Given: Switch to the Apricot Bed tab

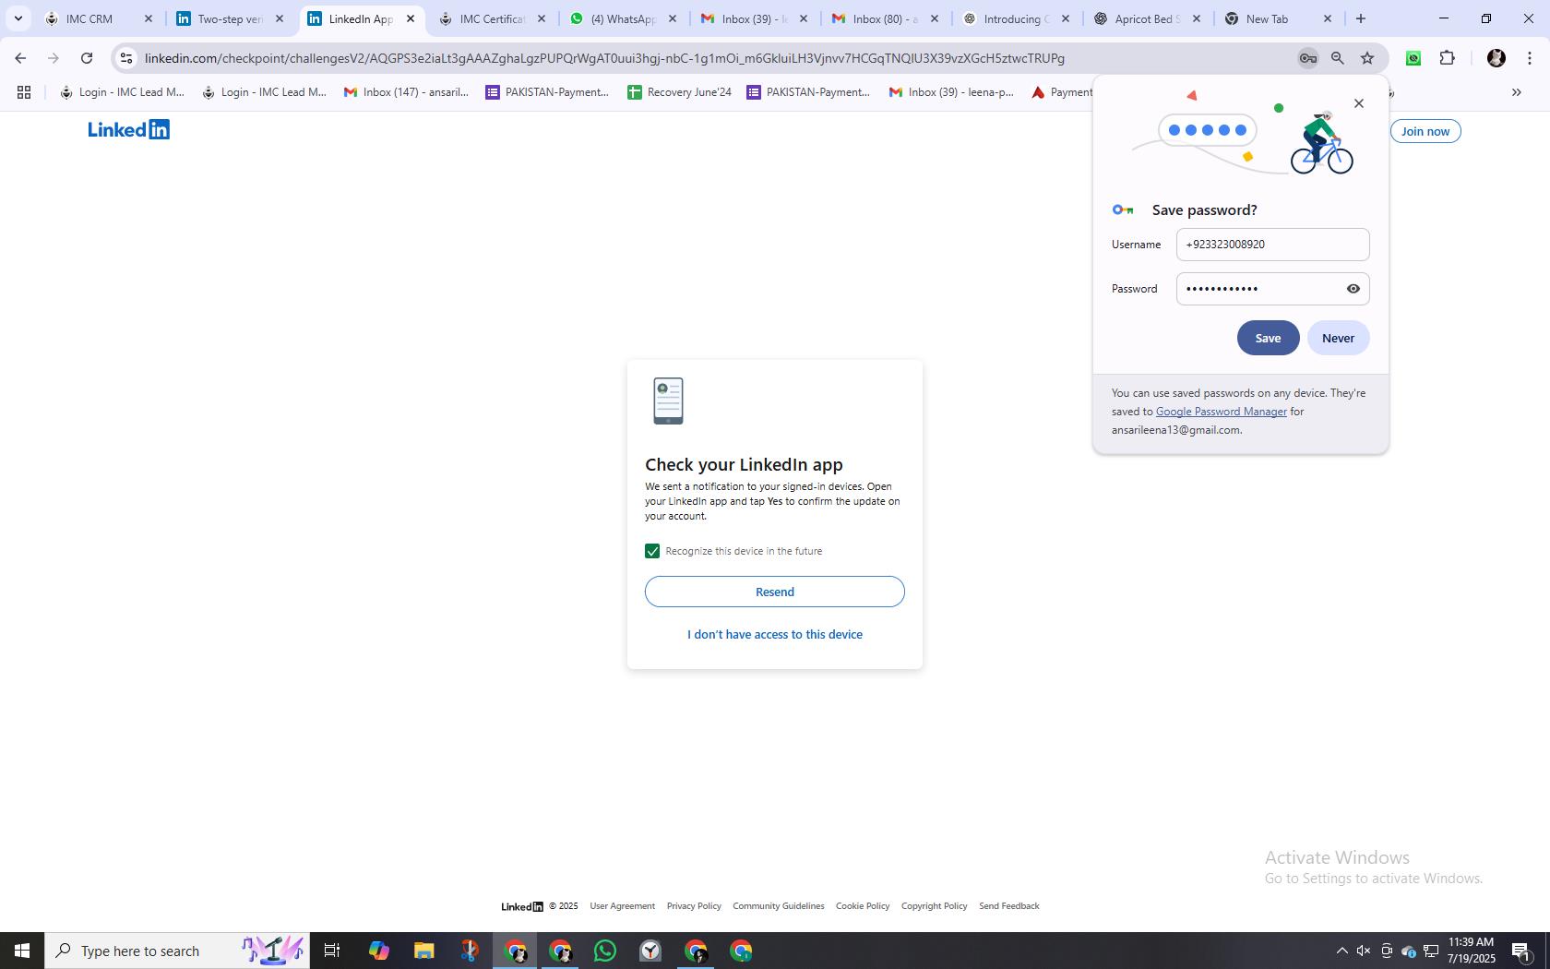Looking at the screenshot, I should pyautogui.click(x=1147, y=18).
